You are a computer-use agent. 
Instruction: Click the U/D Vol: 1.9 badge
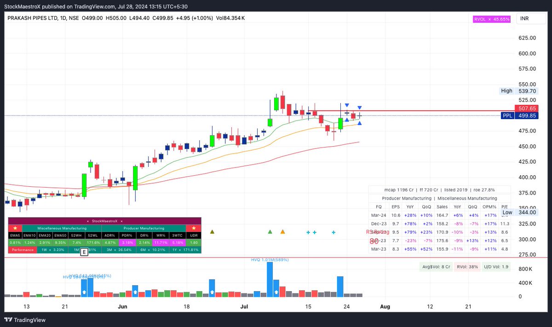[496, 267]
